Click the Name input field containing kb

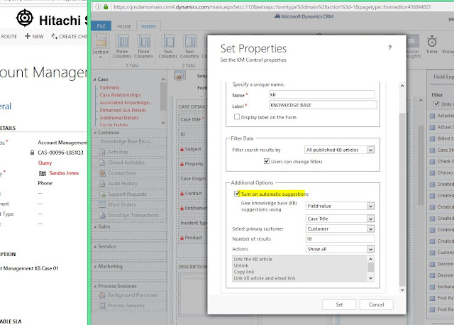321,94
